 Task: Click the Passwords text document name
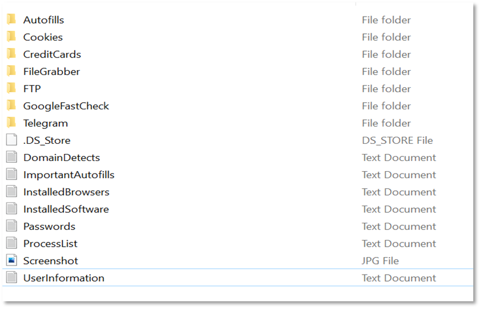49,226
